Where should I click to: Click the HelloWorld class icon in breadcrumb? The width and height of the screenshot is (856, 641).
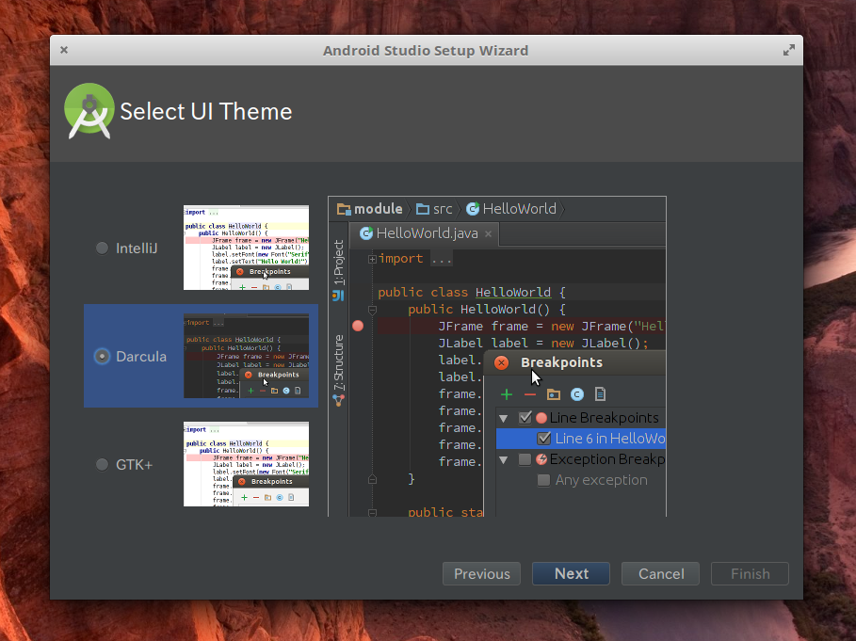(x=473, y=209)
